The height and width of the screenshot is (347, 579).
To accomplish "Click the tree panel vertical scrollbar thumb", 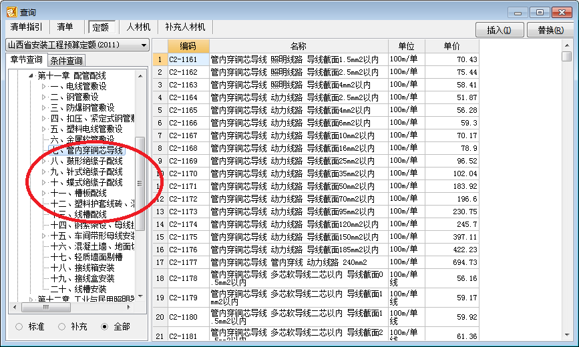I will pyautogui.click(x=140, y=183).
